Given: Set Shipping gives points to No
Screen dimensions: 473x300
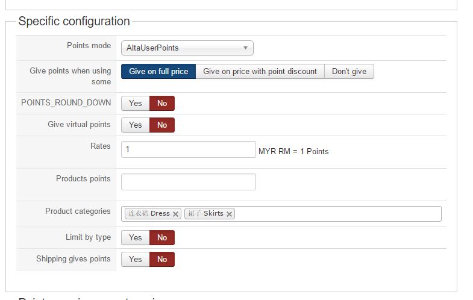Looking at the screenshot, I should click(162, 260).
